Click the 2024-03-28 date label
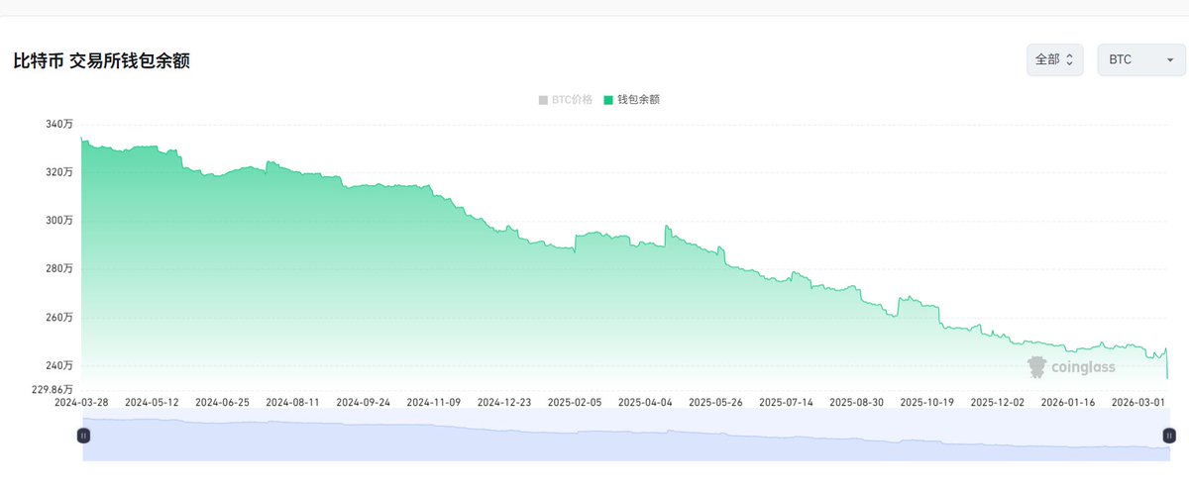The height and width of the screenshot is (488, 1189). click(x=82, y=403)
